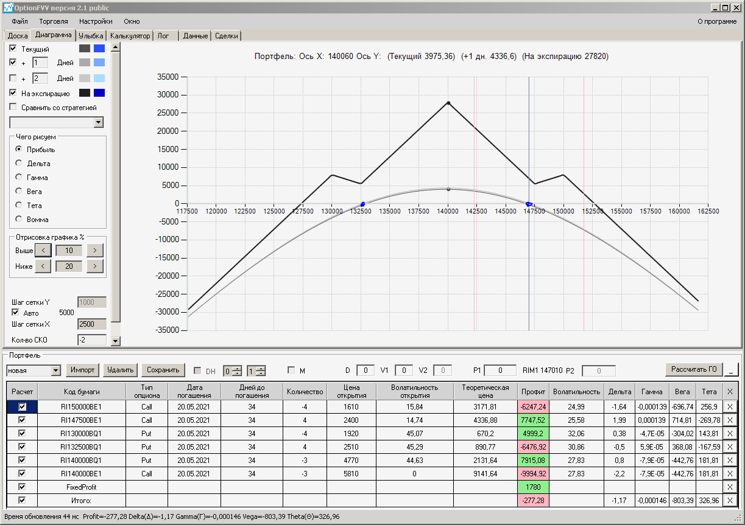
Task: Switch to the Улыбка tab
Action: pos(91,36)
